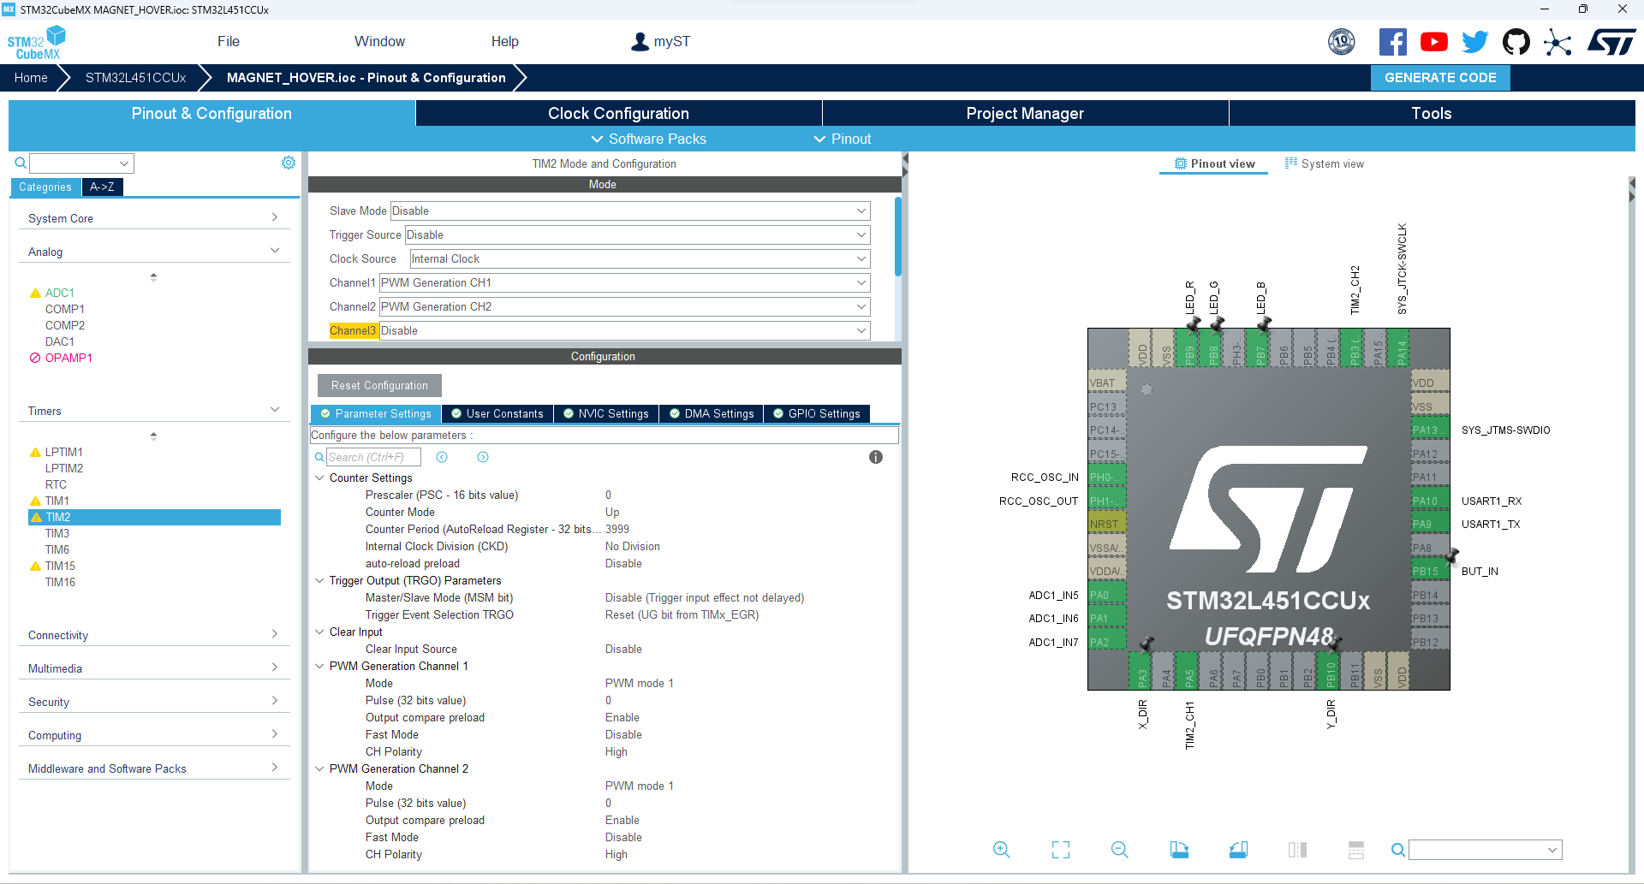
Task: Rotate the chip clockwise
Action: pyautogui.click(x=1179, y=849)
